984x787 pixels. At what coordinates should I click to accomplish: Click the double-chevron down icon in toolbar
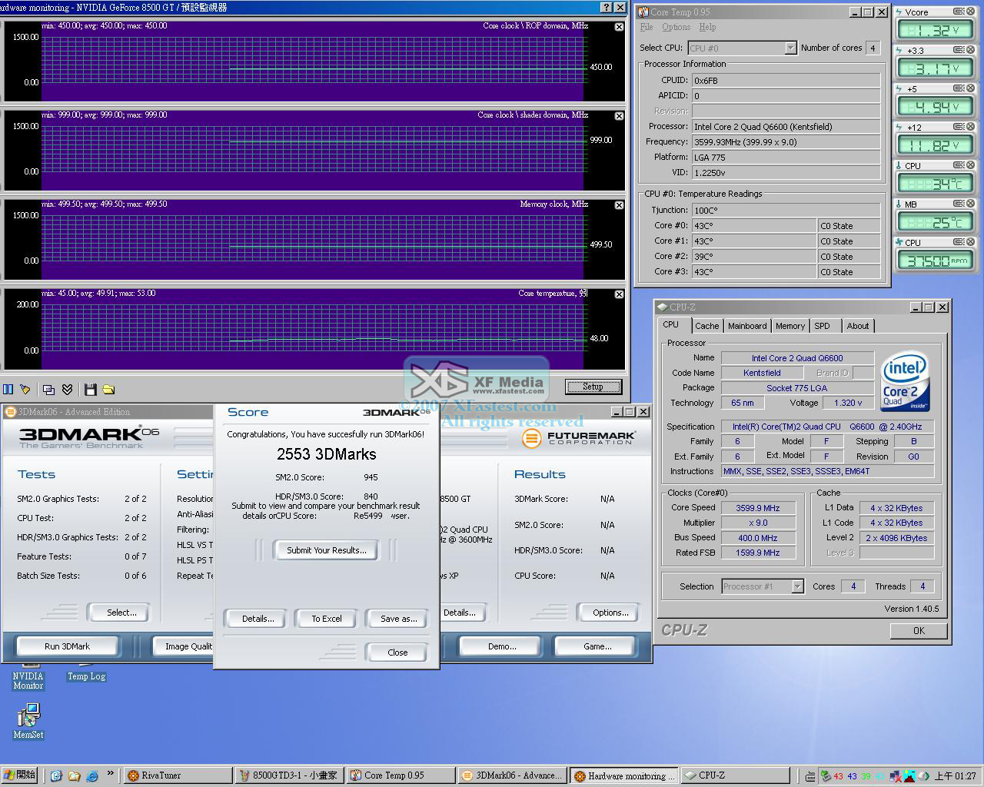coord(68,390)
